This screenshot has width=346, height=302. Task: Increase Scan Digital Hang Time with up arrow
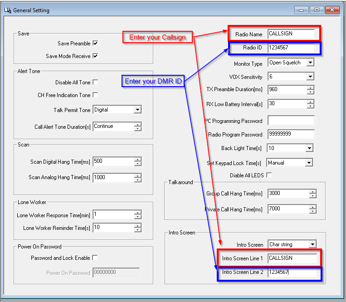click(138, 160)
